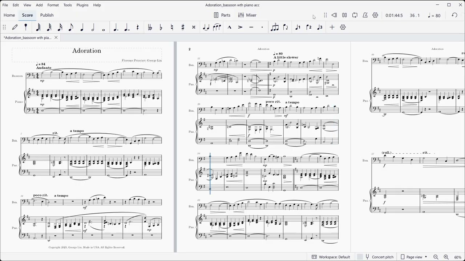
Task: Customize the note input toolbar gear
Action: pos(343,27)
